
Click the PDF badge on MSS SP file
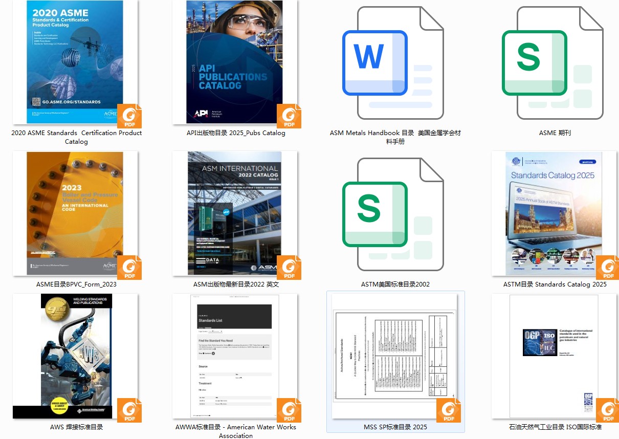(x=449, y=410)
